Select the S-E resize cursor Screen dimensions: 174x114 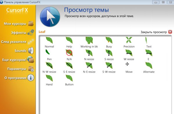pyautogui.click(x=69, y=65)
